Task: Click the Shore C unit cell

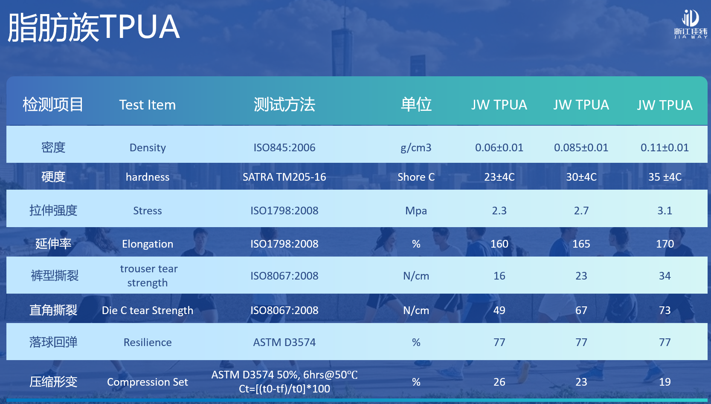Action: (x=416, y=177)
